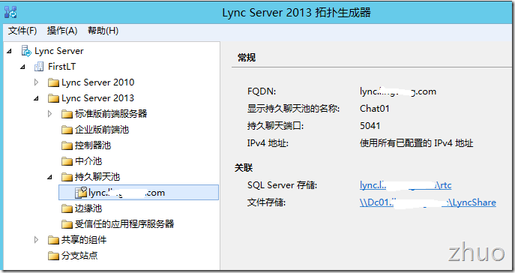Select Lync Server 2010 tree label
The width and height of the screenshot is (515, 273).
click(98, 82)
